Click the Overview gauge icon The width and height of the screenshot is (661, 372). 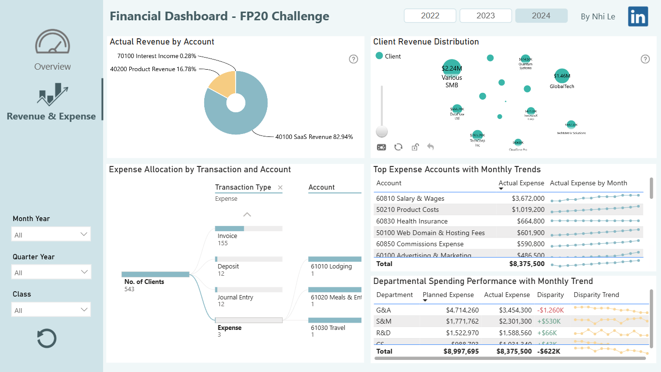coord(53,42)
